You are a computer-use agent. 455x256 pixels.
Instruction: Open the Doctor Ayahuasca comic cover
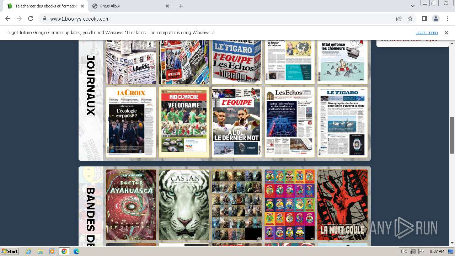click(x=131, y=204)
